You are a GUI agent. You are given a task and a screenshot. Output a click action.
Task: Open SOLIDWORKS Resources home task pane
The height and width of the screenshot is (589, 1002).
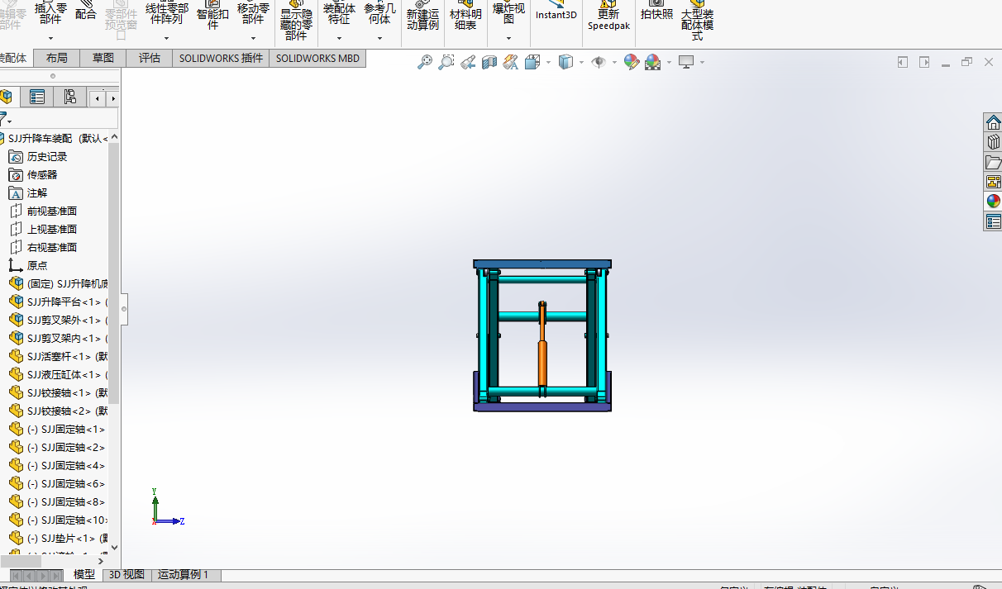click(x=993, y=122)
